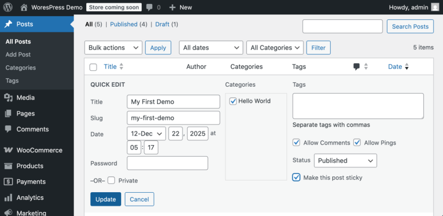Disable Make this post sticky
The height and width of the screenshot is (216, 443).
coord(296,177)
